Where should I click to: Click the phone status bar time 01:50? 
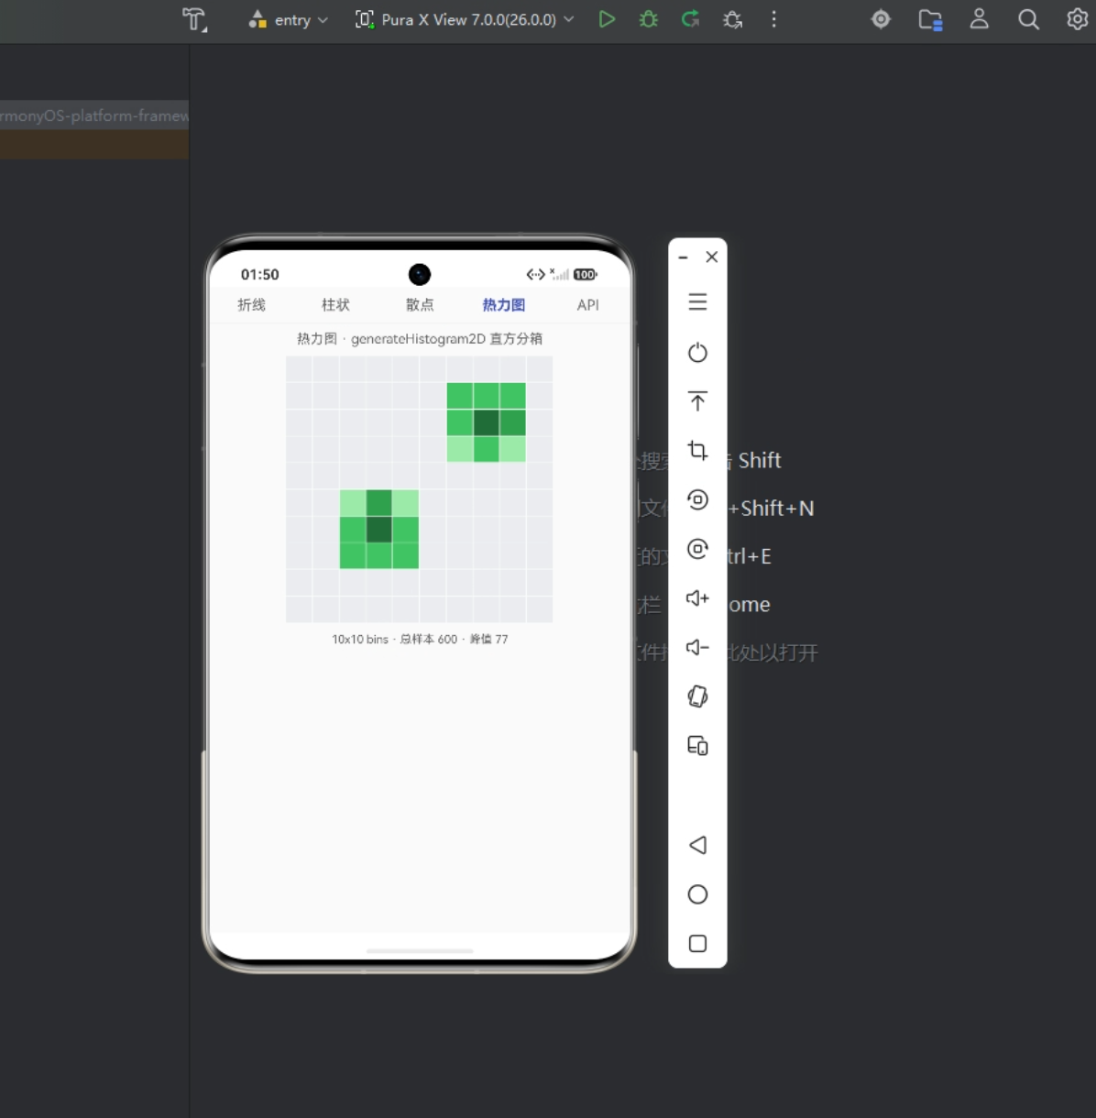[260, 275]
